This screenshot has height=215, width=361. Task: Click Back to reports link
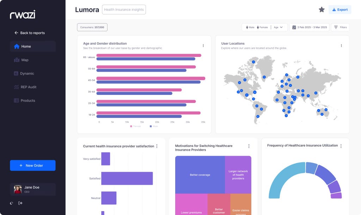coord(30,33)
